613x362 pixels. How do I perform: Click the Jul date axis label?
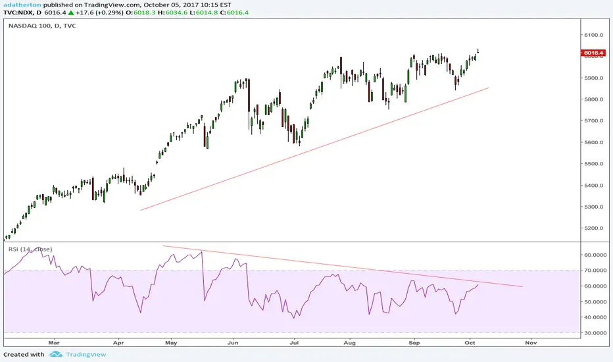293,342
